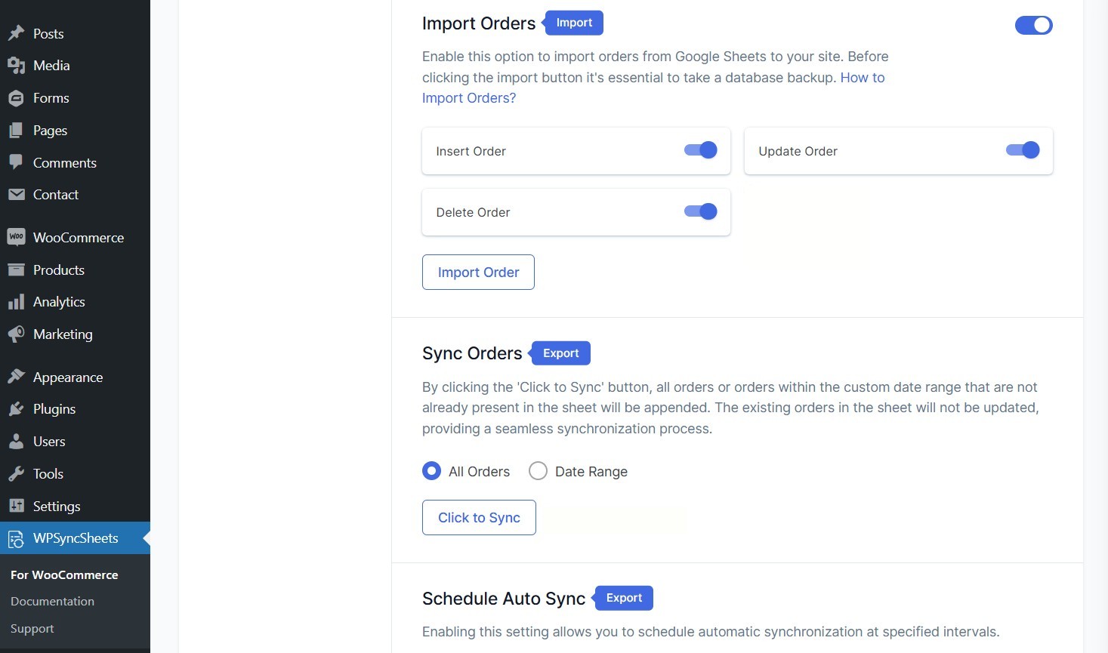Open the Appearance menu item
The width and height of the screenshot is (1108, 653).
click(75, 377)
